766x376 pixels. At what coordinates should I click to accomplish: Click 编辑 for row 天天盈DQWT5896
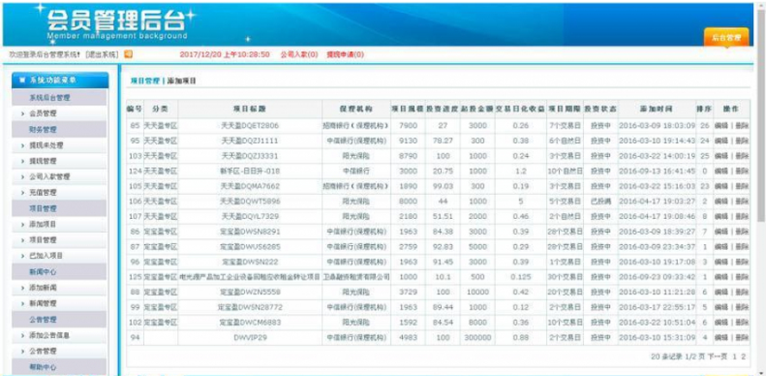721,201
